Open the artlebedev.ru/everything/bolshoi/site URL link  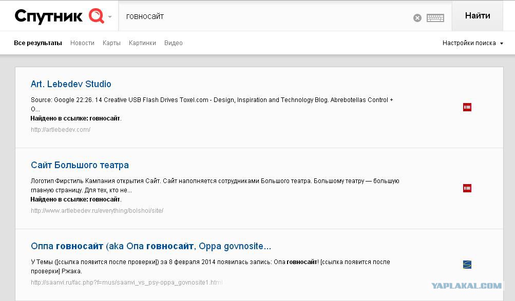[97, 211]
